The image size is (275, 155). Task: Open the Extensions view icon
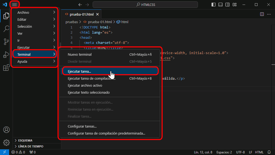(6, 68)
